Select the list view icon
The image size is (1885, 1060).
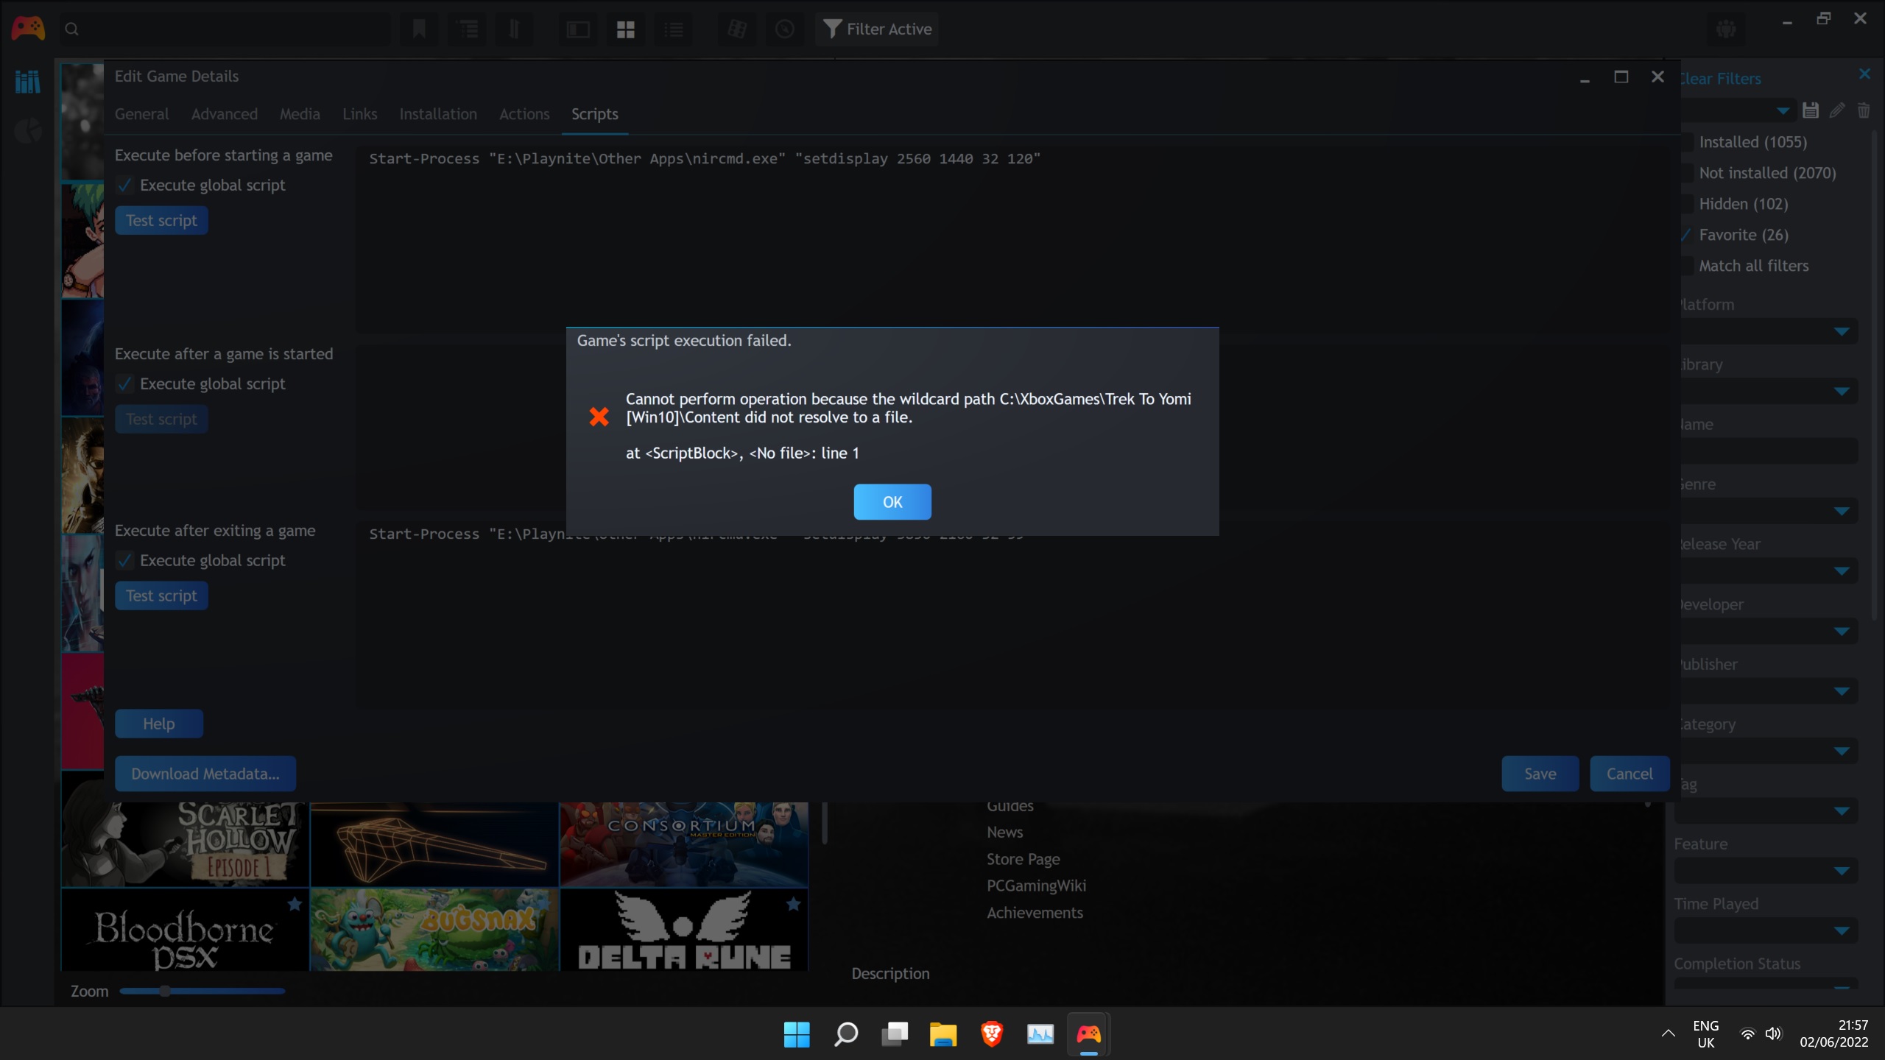pos(673,29)
